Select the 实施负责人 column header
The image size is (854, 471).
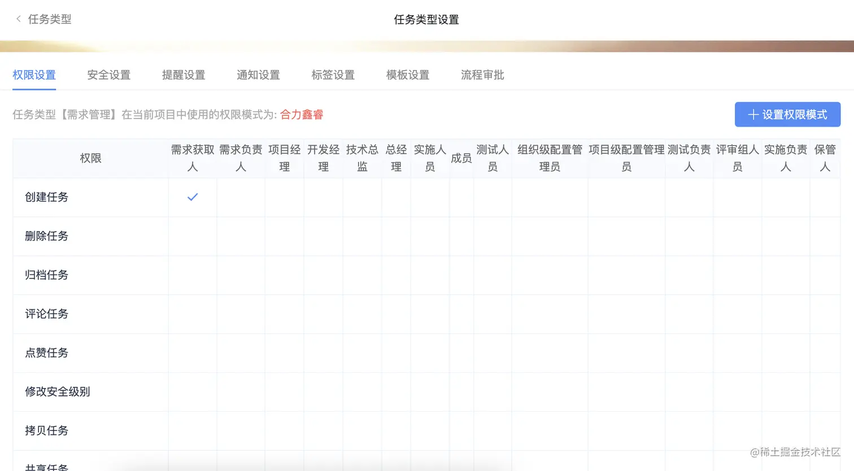[786, 158]
